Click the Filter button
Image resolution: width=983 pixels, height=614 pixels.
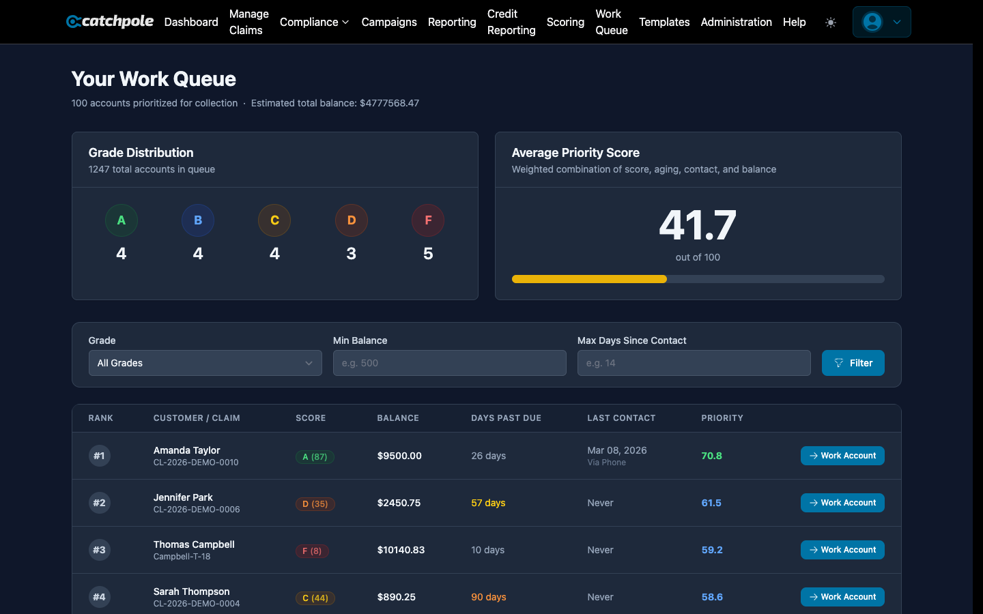tap(853, 363)
